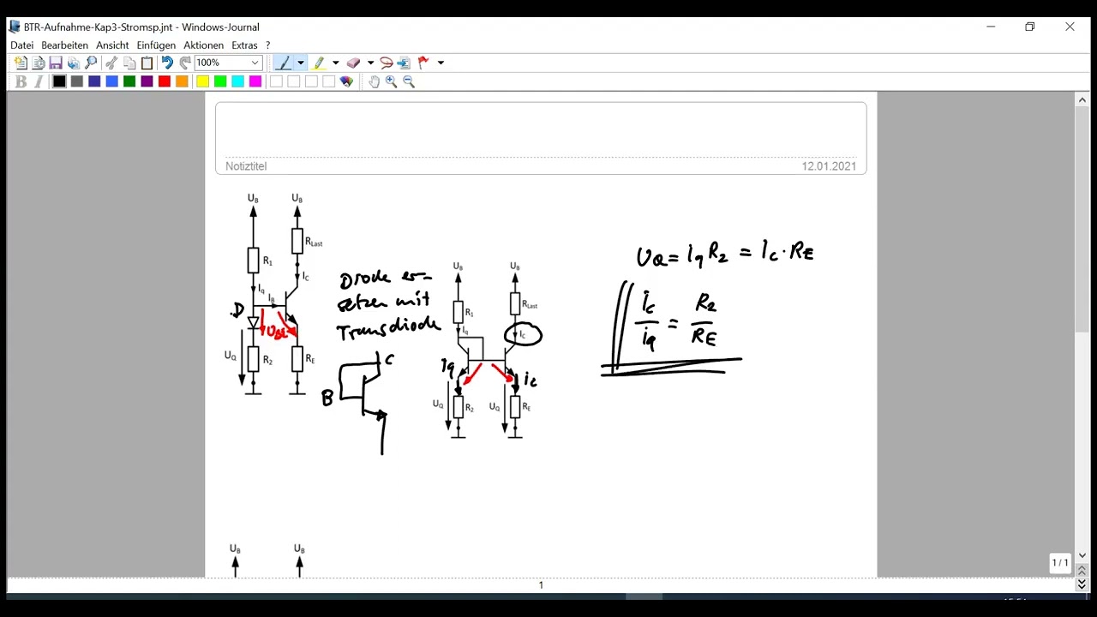Pick the yellow highlighter color swatch

pyautogui.click(x=202, y=81)
